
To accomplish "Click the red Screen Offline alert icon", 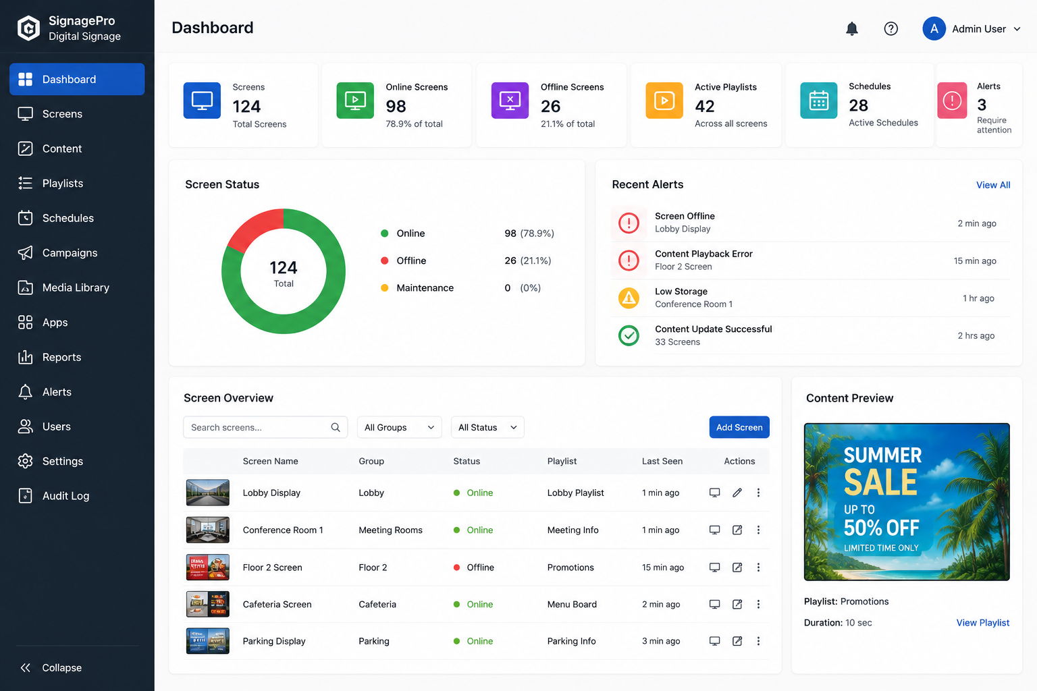I will 629,223.
